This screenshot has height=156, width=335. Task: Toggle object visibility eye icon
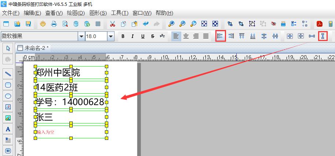click(273, 24)
